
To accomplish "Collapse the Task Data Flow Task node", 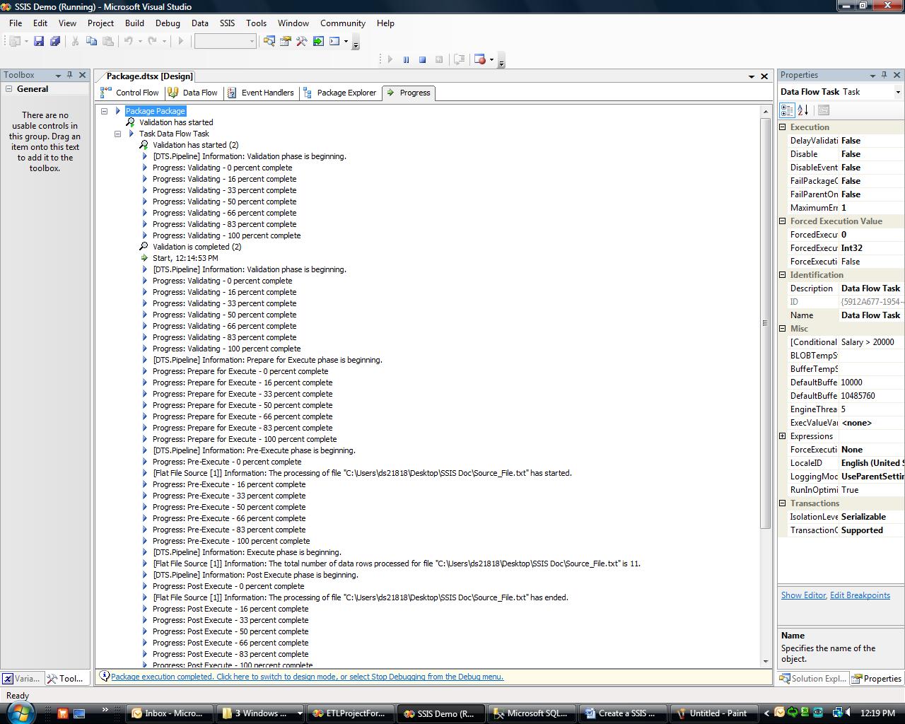I will point(118,134).
